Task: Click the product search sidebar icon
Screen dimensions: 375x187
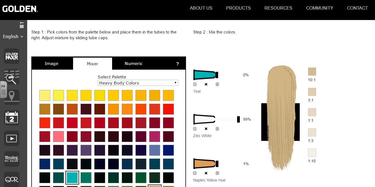Action: point(11,77)
